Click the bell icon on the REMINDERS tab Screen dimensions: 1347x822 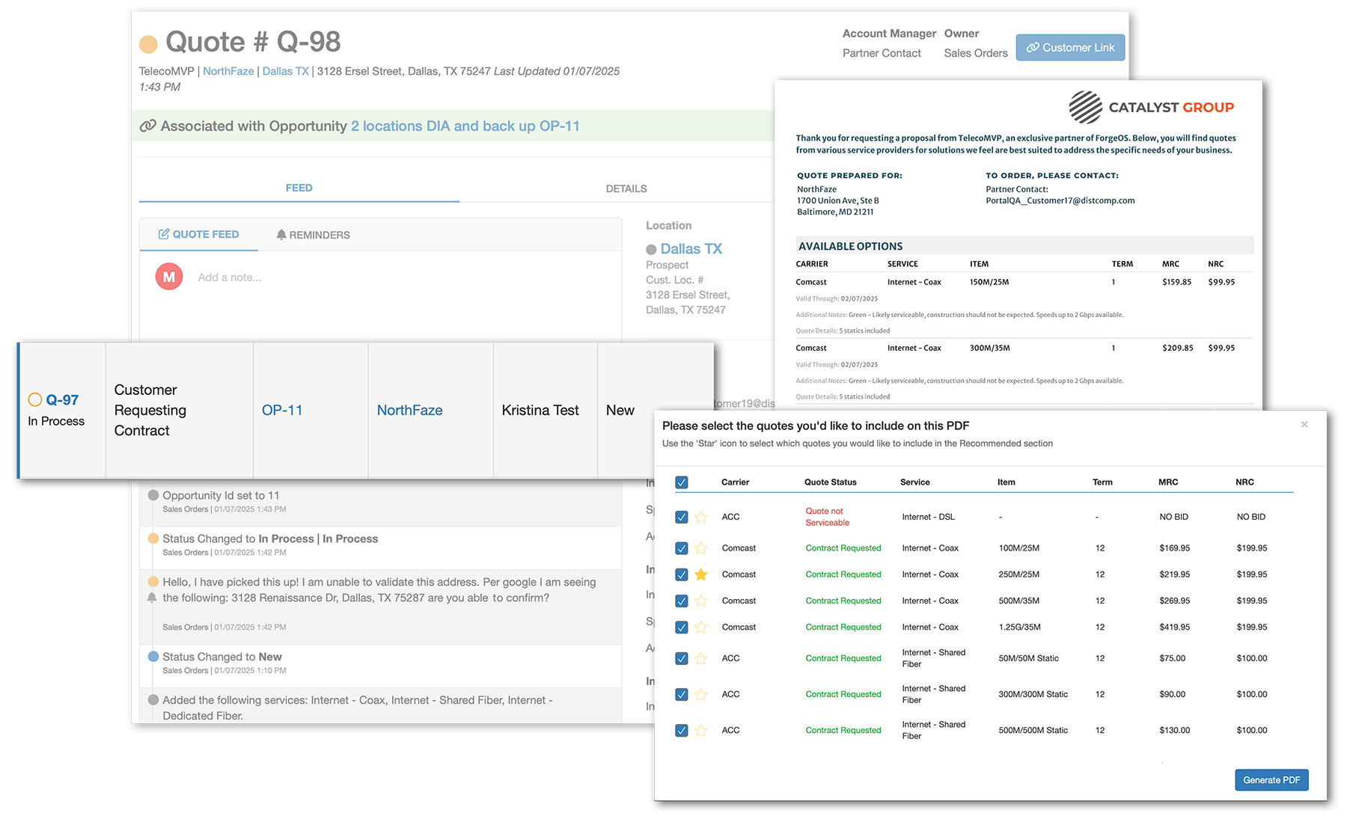click(281, 235)
